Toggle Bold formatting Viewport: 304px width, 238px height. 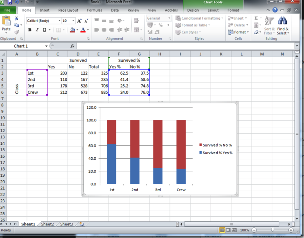(x=30, y=30)
